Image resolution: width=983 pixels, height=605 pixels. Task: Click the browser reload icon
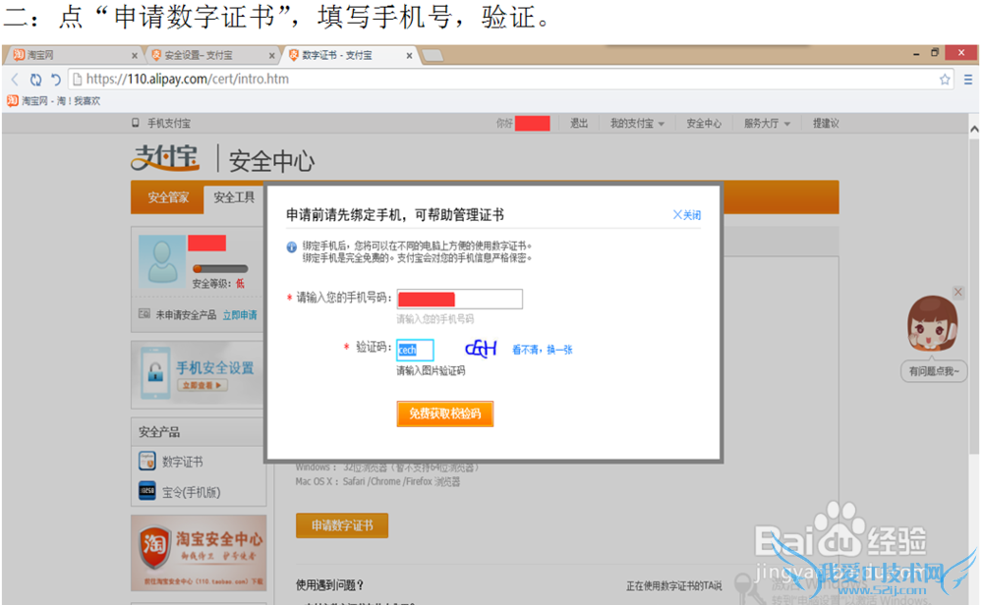[x=35, y=79]
